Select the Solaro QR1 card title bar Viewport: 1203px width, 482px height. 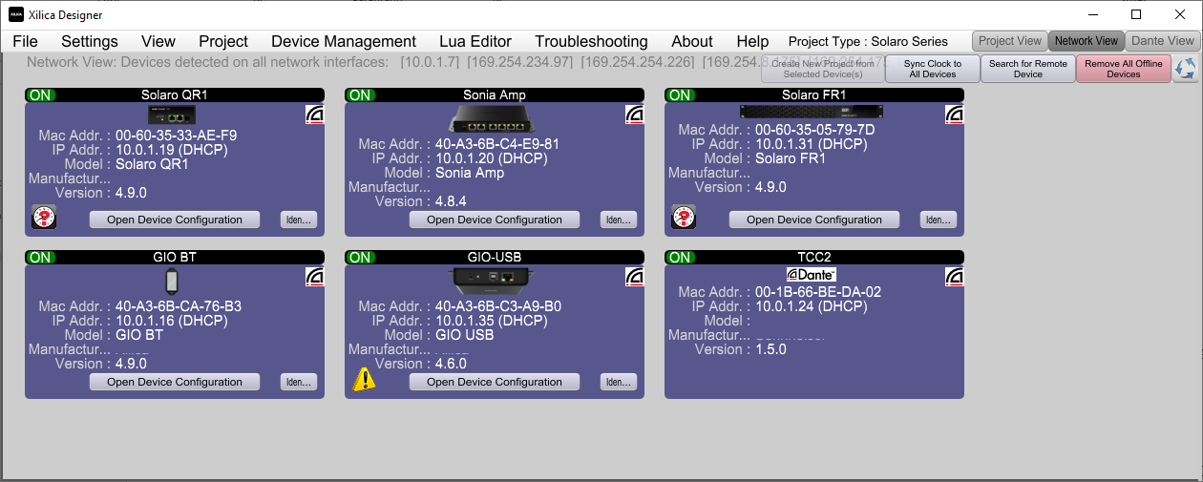[x=175, y=95]
